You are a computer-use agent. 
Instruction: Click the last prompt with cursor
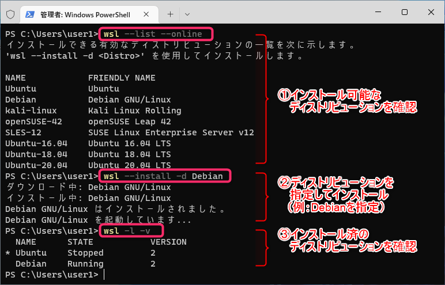click(55, 275)
